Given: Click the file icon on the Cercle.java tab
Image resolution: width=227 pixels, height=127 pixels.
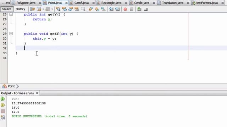Looking at the screenshot, I should pyautogui.click(x=131, y=3).
